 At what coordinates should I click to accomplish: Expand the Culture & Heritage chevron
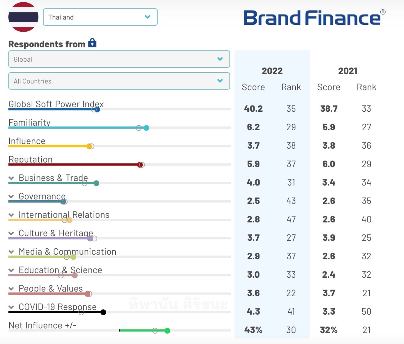pyautogui.click(x=11, y=233)
